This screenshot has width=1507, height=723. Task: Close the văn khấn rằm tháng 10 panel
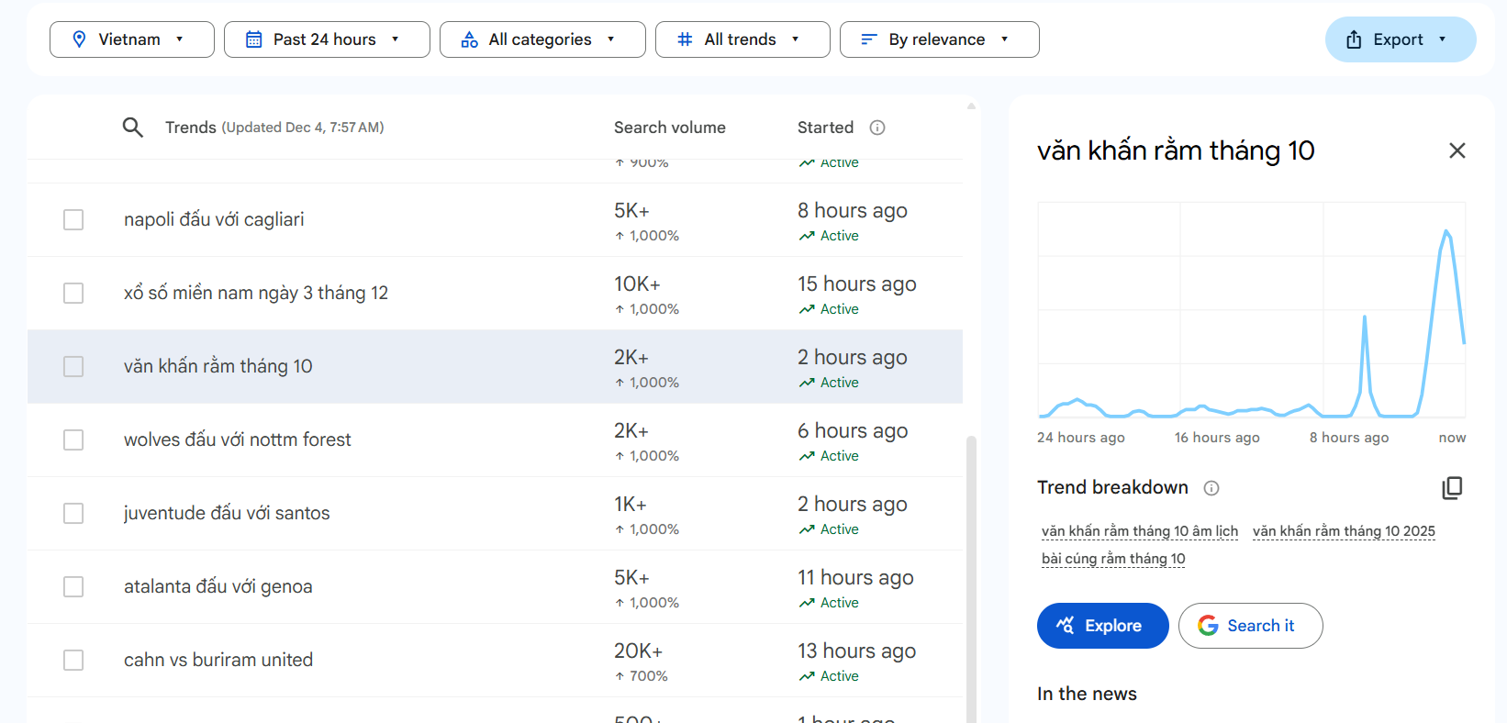click(1457, 150)
